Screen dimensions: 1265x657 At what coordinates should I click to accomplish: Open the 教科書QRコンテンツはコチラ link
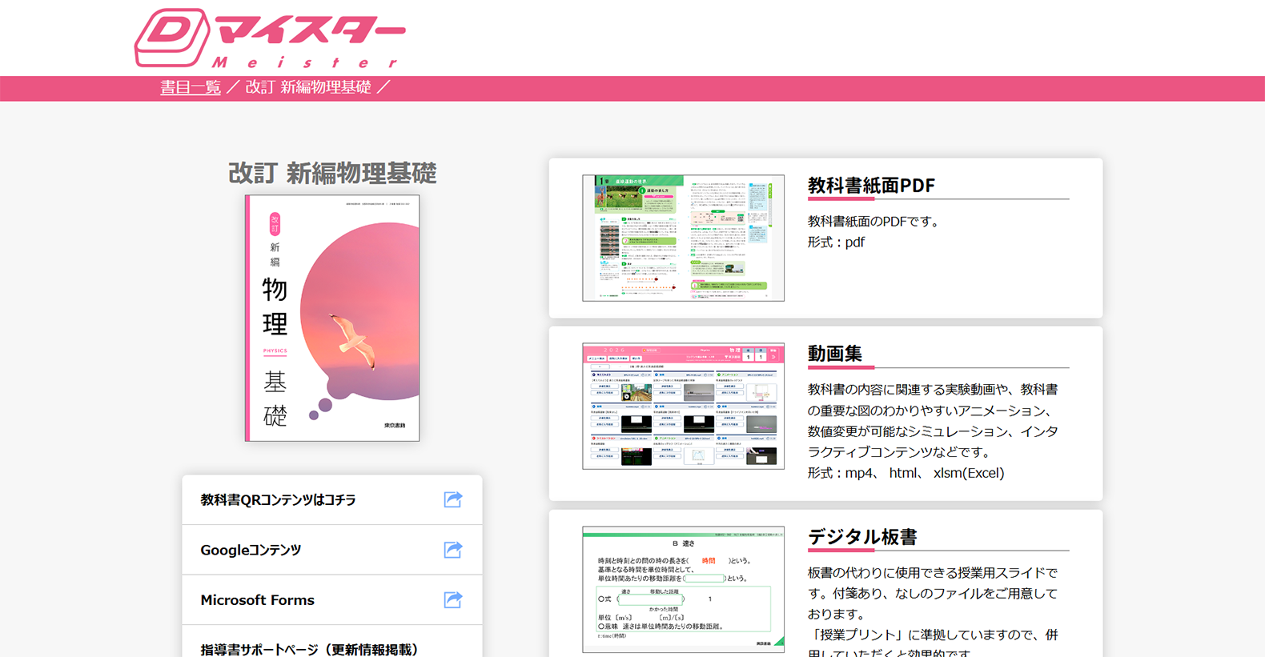pyautogui.click(x=278, y=500)
